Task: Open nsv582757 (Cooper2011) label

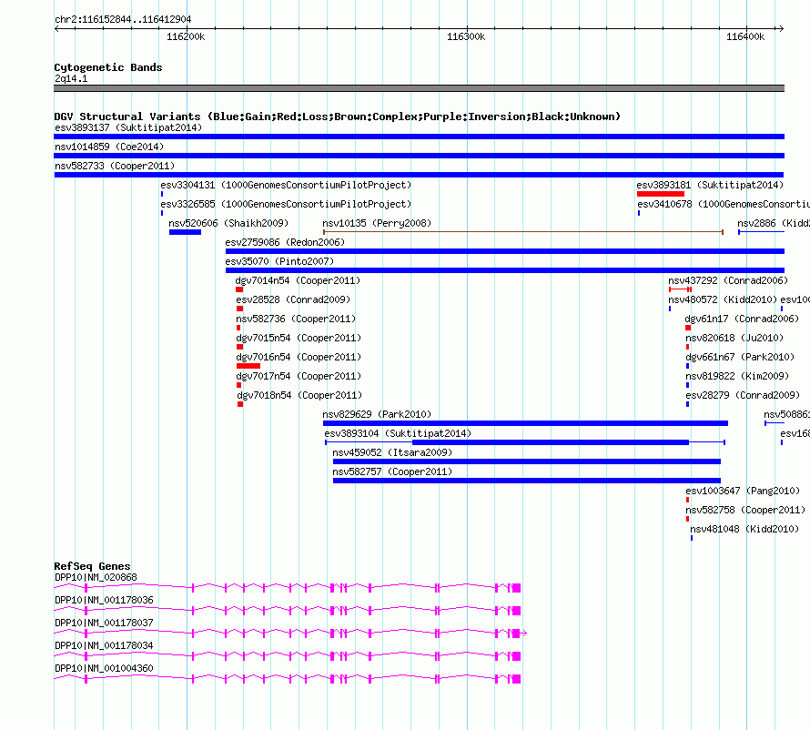Action: tap(392, 471)
